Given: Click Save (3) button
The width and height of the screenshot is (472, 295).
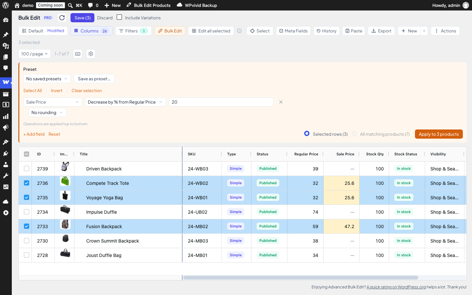Looking at the screenshot, I should point(82,18).
